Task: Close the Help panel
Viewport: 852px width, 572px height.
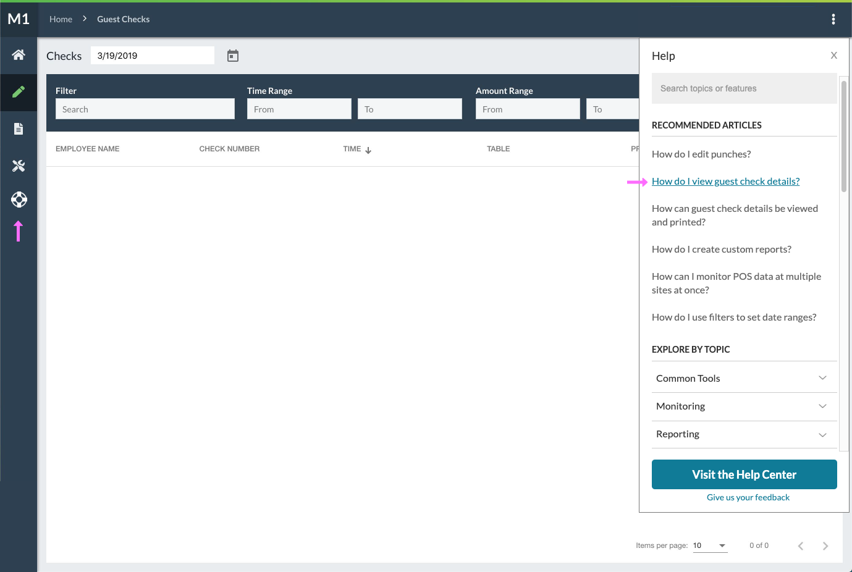Action: pos(834,56)
